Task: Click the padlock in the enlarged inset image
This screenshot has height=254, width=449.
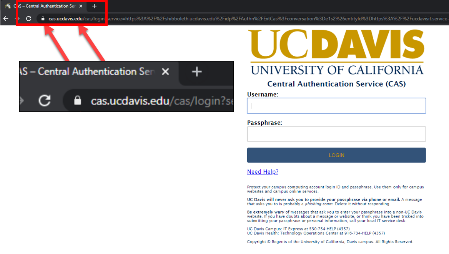Action: point(78,101)
